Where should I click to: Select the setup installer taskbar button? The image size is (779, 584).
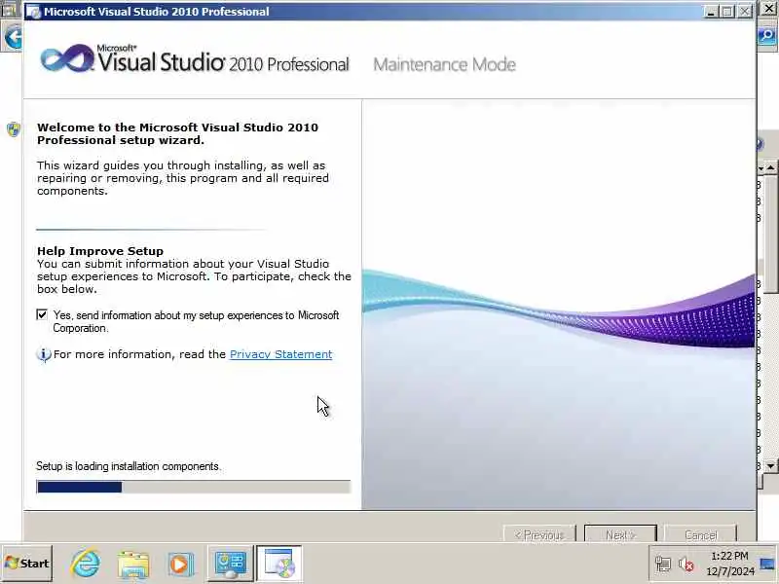279,564
